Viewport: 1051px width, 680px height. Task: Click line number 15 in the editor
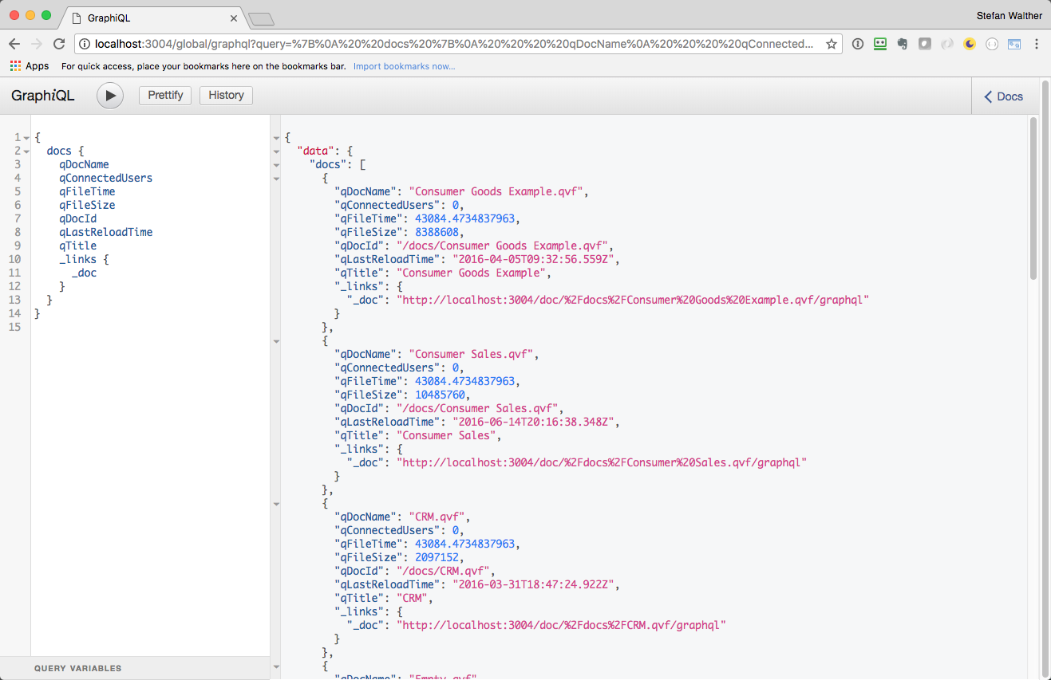(14, 328)
